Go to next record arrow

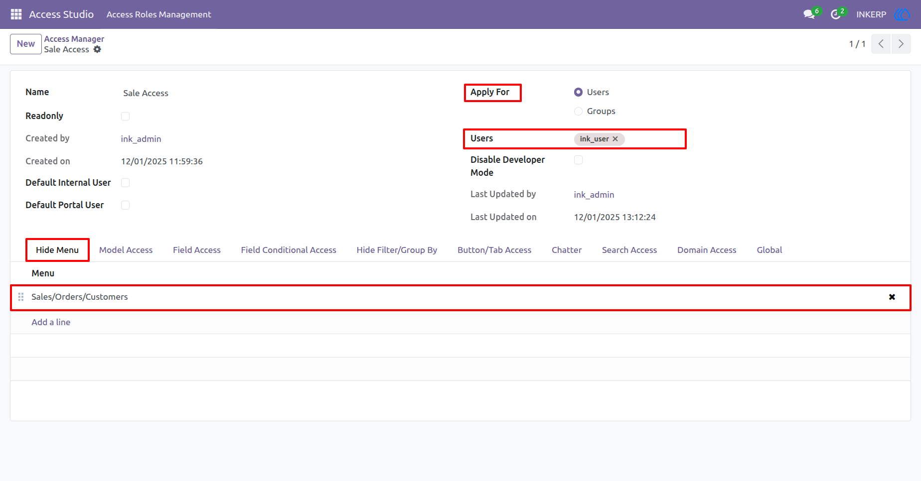(901, 44)
